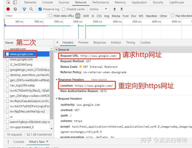Uncheck Preserve log checkbox
This screenshot has height=148, width=192.
[40, 9]
